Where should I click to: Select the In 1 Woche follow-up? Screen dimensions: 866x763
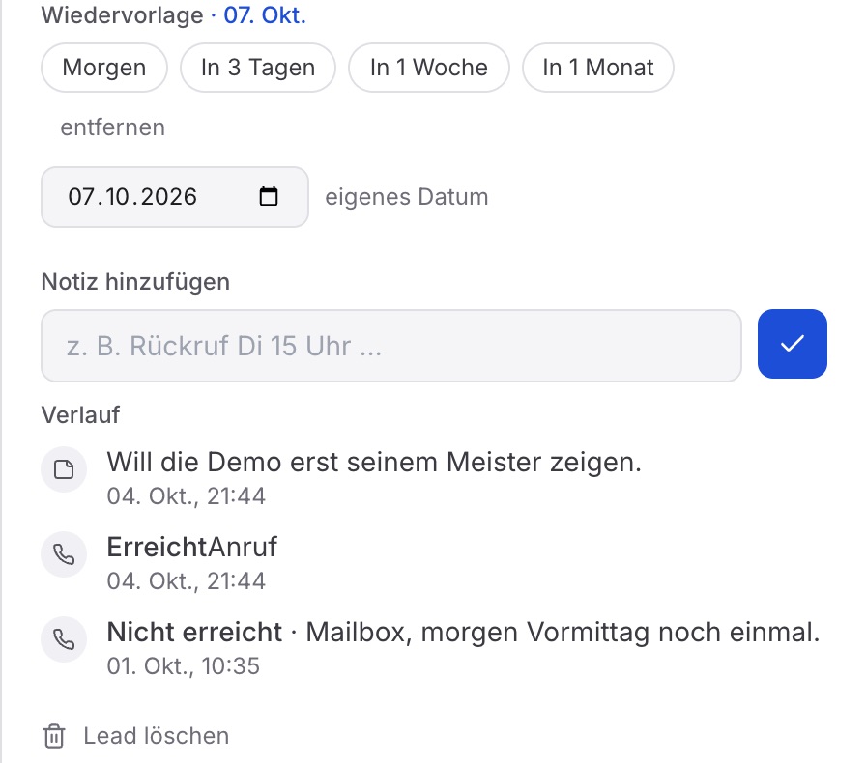coord(428,68)
